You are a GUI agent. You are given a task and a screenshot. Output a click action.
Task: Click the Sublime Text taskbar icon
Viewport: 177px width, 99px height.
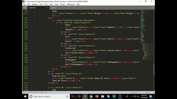[85, 97]
